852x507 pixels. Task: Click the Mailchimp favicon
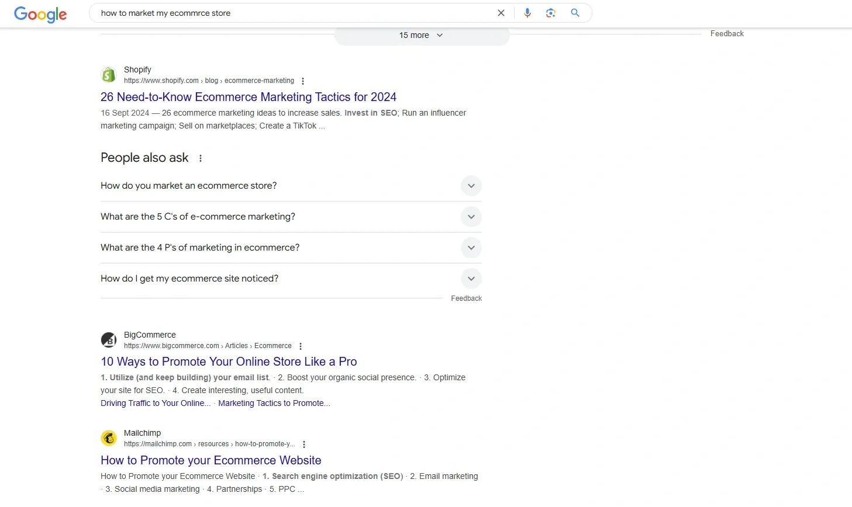click(109, 437)
